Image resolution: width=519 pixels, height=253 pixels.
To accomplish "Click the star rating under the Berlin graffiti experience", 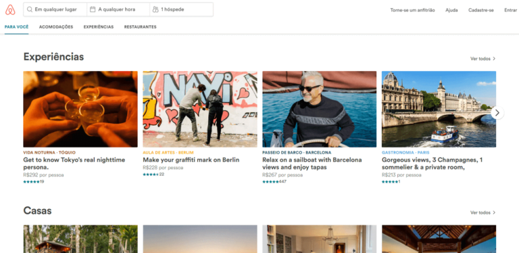I will (x=151, y=175).
